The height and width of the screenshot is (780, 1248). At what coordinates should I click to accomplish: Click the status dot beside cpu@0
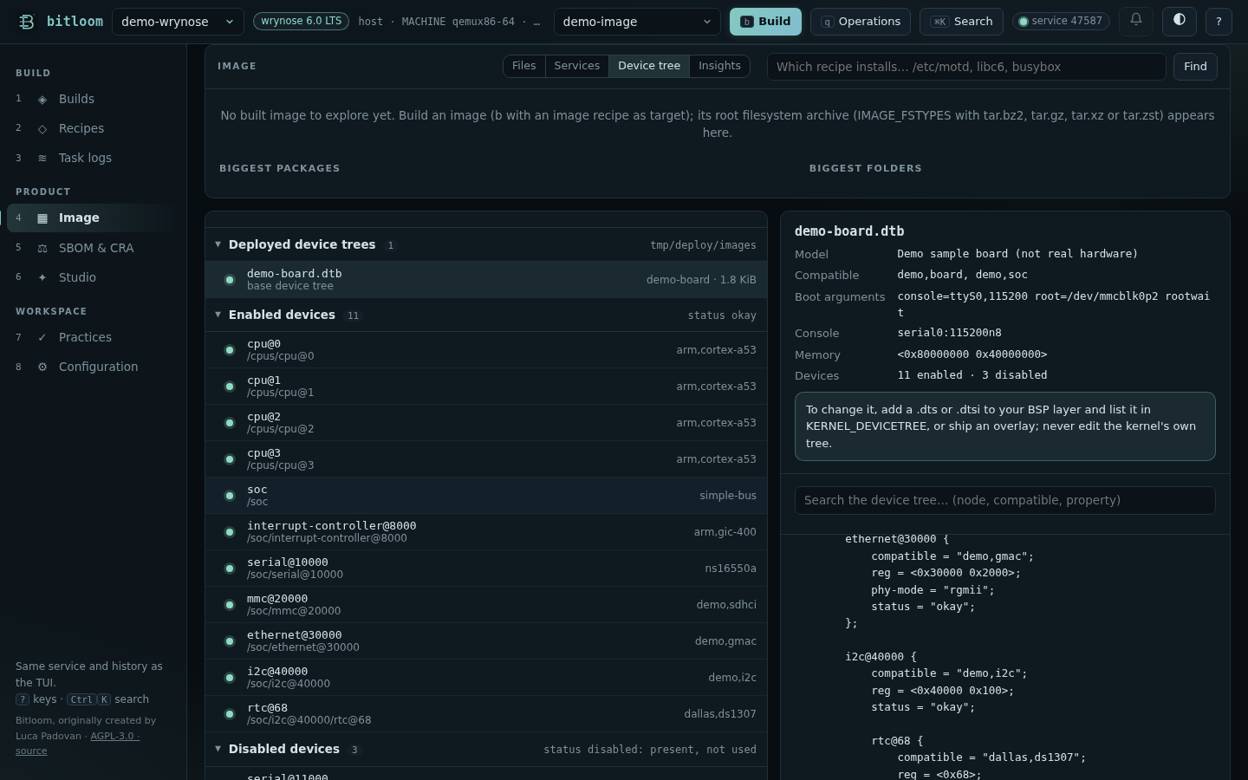point(230,350)
